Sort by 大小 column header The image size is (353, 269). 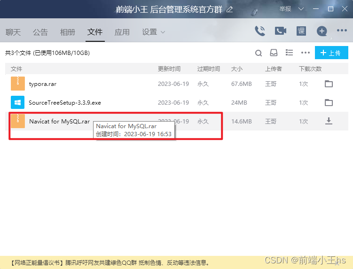point(237,69)
